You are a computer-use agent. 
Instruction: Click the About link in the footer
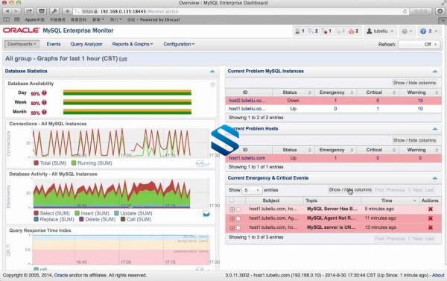tap(438, 275)
